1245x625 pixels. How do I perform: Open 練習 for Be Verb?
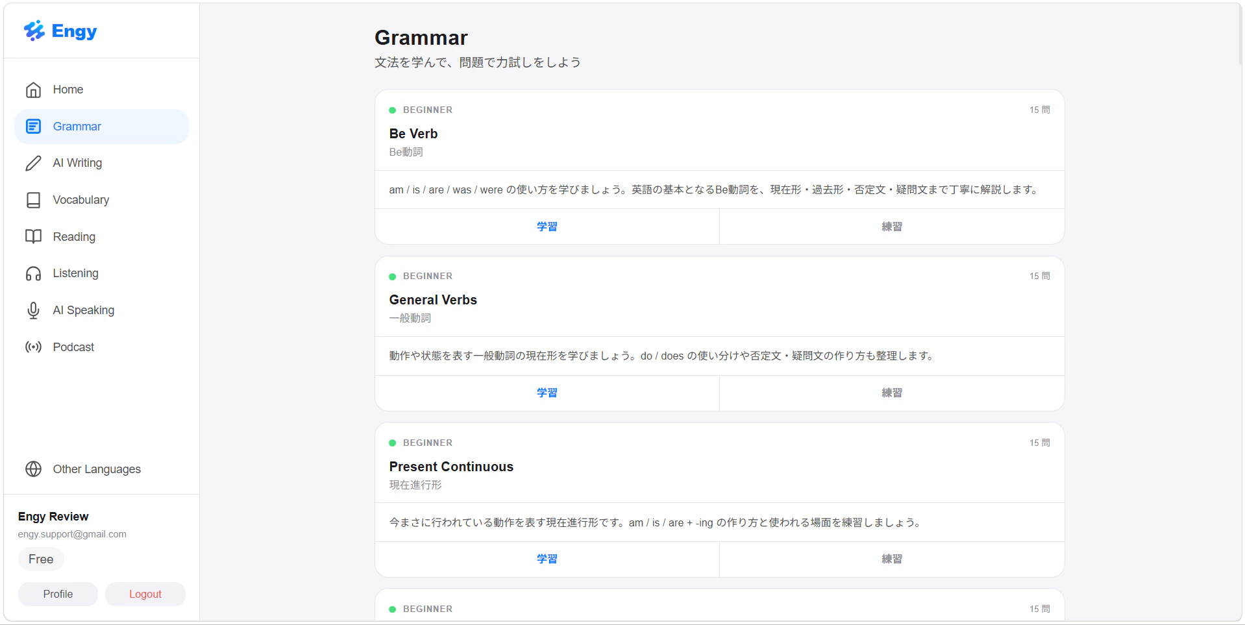point(892,227)
